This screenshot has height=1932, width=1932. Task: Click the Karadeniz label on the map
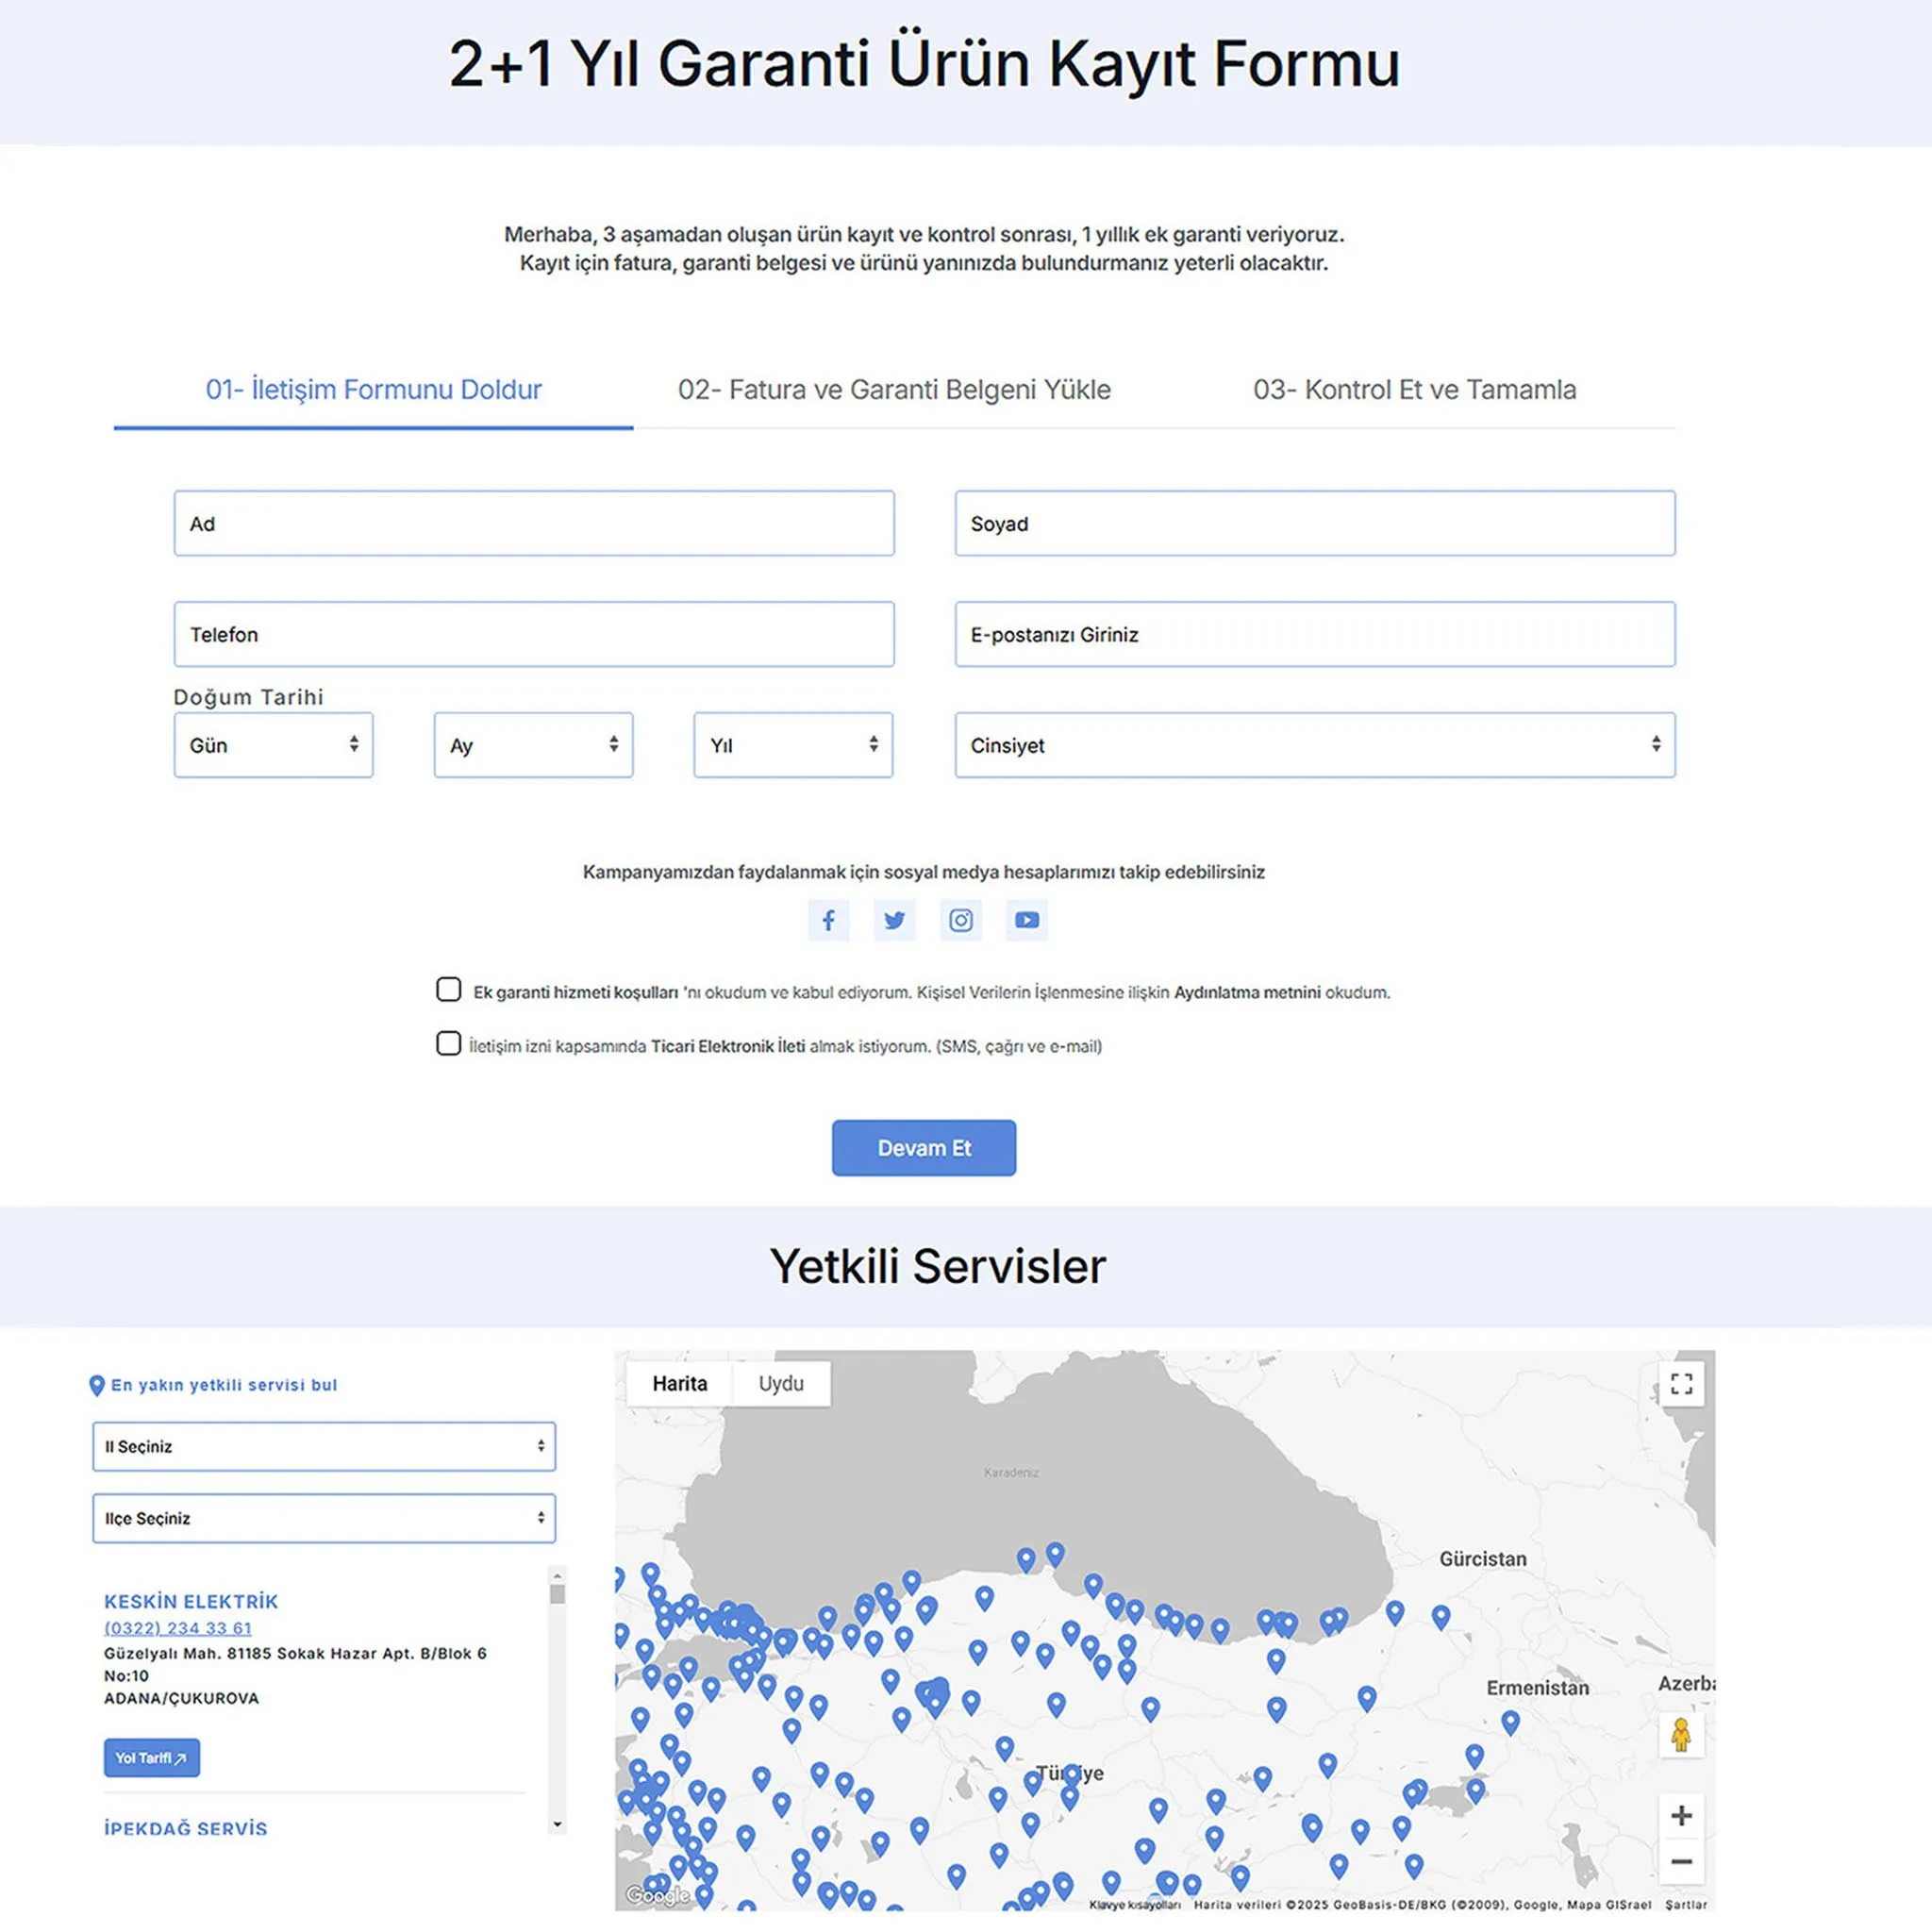pos(1011,1473)
